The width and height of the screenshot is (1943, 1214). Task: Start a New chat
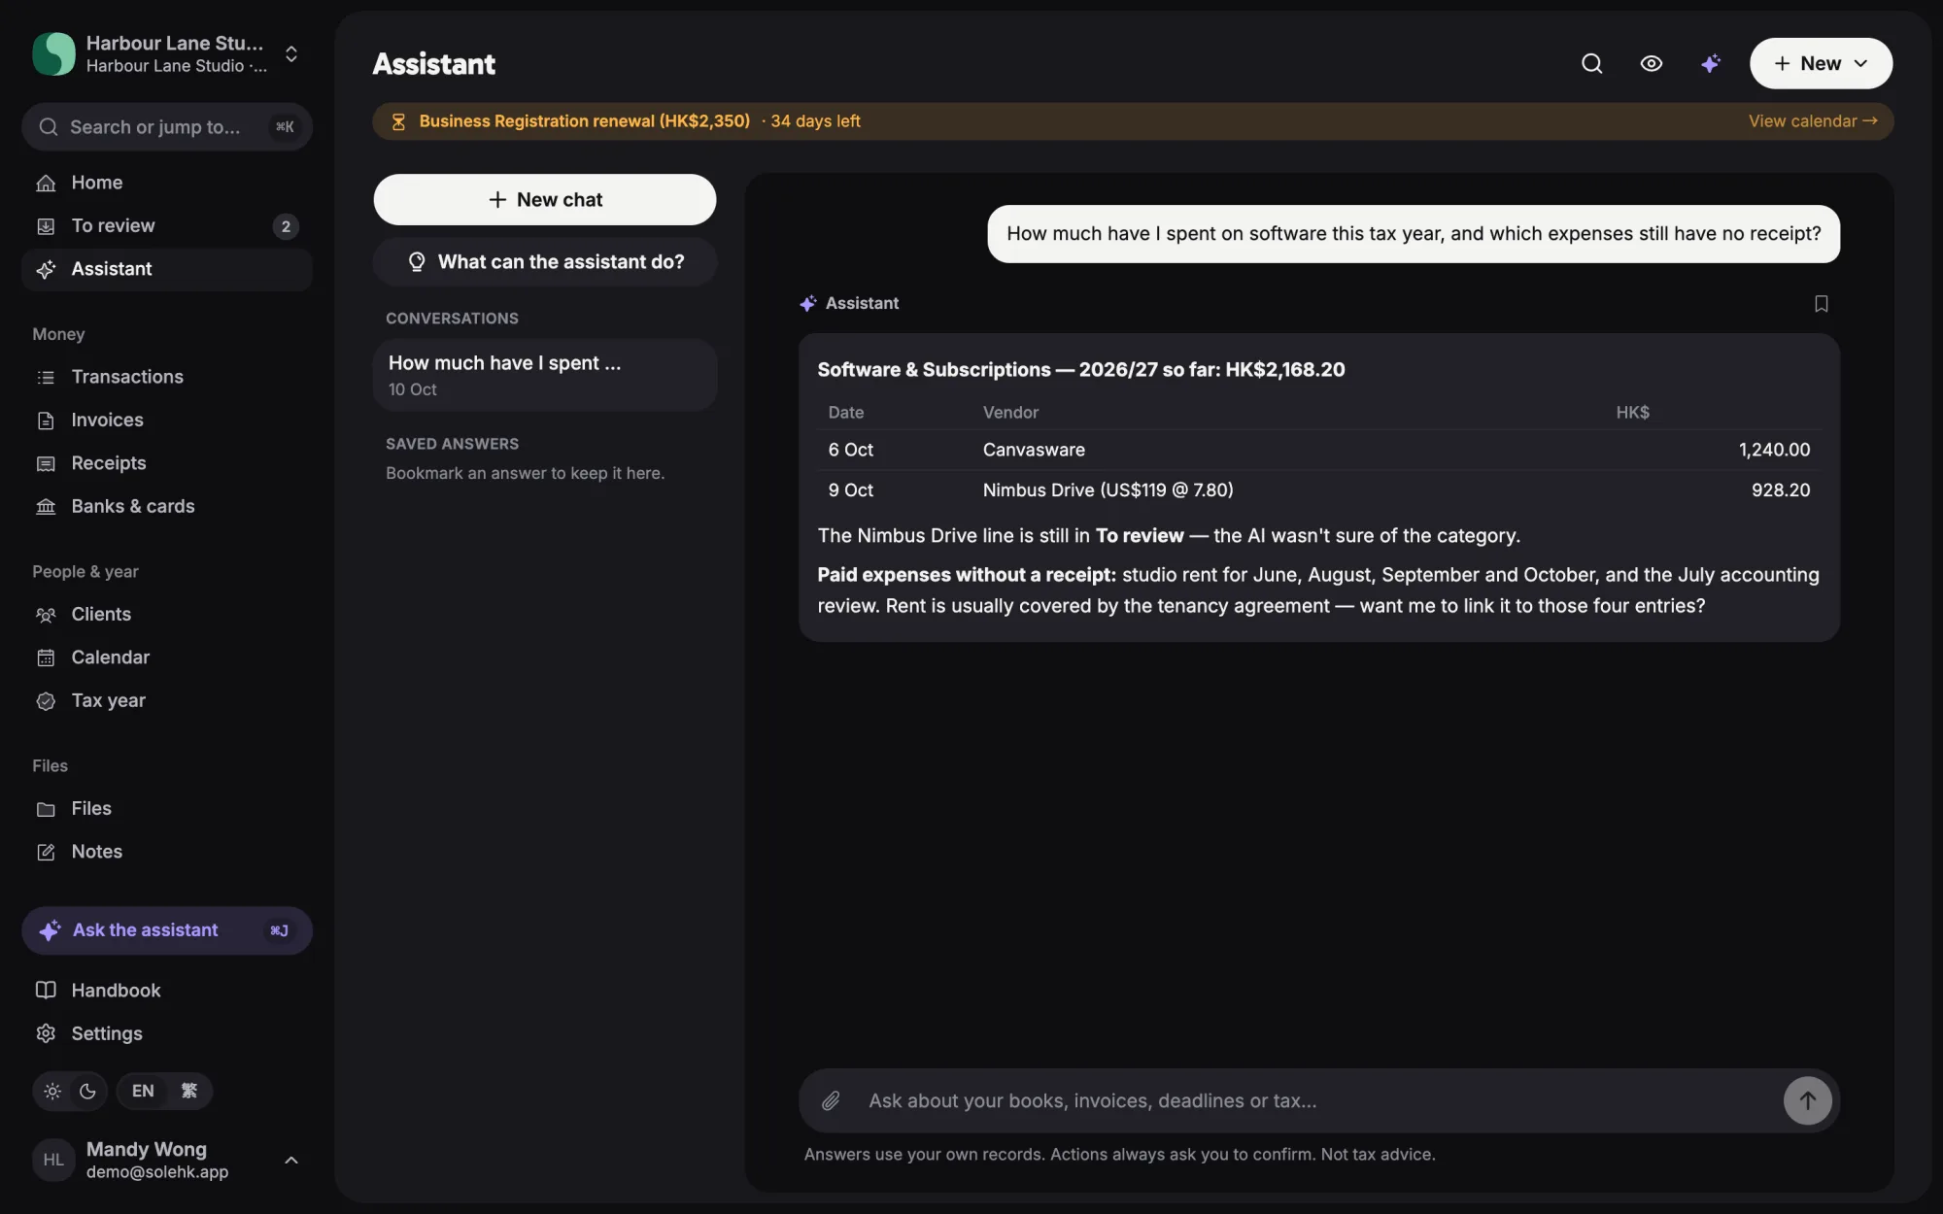click(x=545, y=199)
